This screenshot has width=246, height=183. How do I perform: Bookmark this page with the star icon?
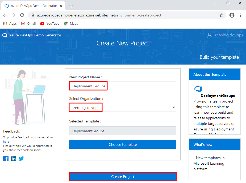(221, 15)
